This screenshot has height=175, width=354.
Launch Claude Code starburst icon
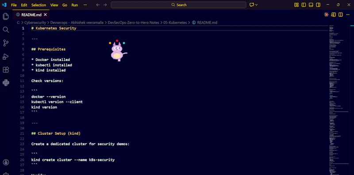[326, 15]
